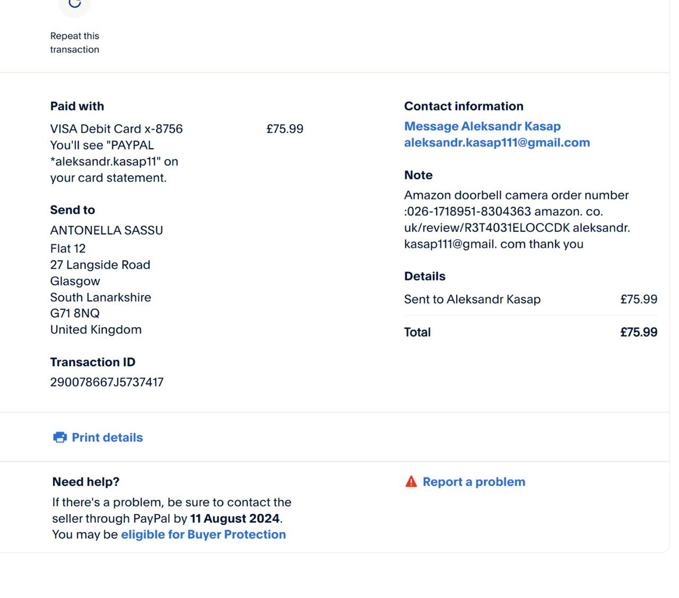
Task: Open the Report a problem link
Action: pyautogui.click(x=474, y=482)
